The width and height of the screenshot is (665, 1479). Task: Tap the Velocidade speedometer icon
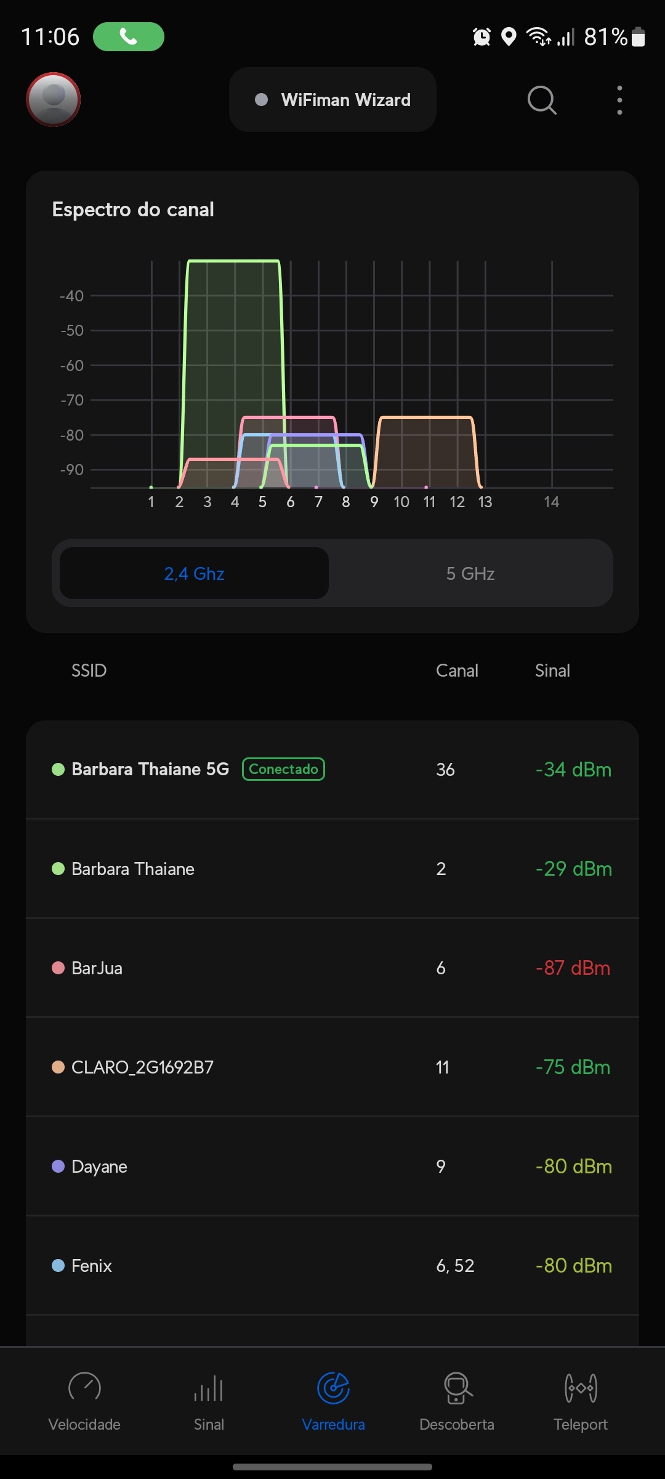click(84, 1388)
